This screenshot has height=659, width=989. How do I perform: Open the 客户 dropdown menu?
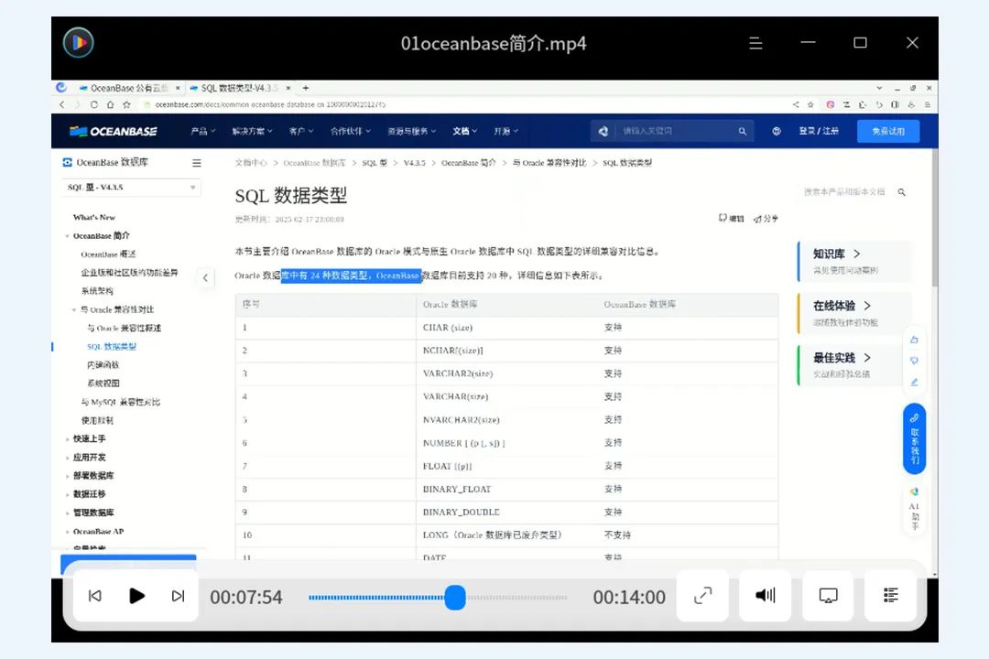[x=301, y=131]
